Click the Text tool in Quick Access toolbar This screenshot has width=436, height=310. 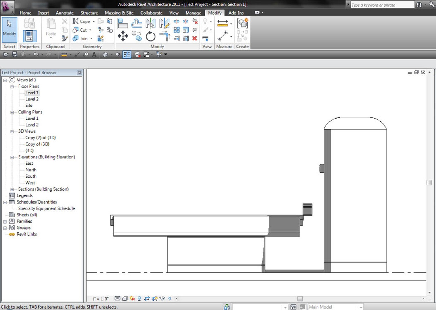pyautogui.click(x=94, y=54)
